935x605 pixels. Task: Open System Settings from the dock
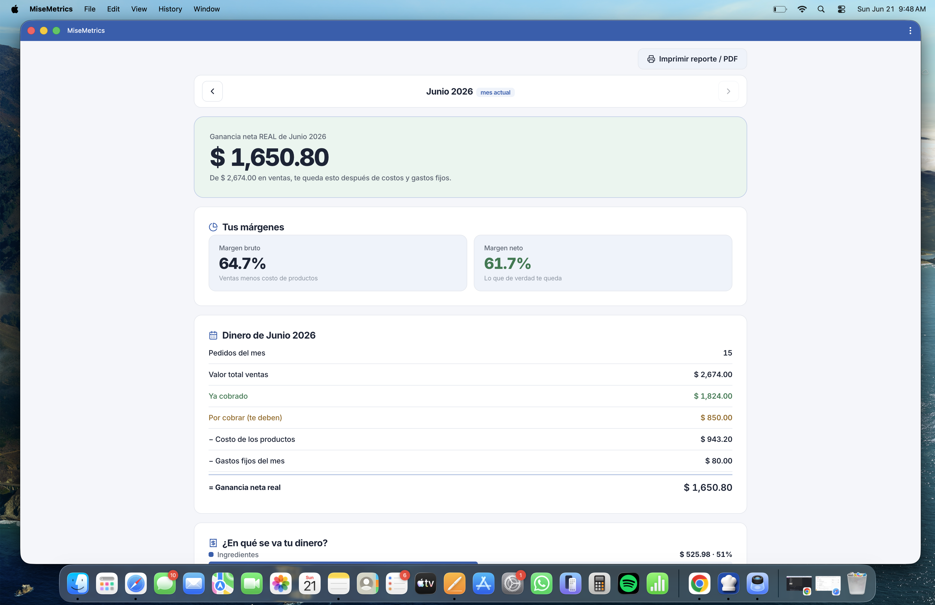click(x=513, y=583)
